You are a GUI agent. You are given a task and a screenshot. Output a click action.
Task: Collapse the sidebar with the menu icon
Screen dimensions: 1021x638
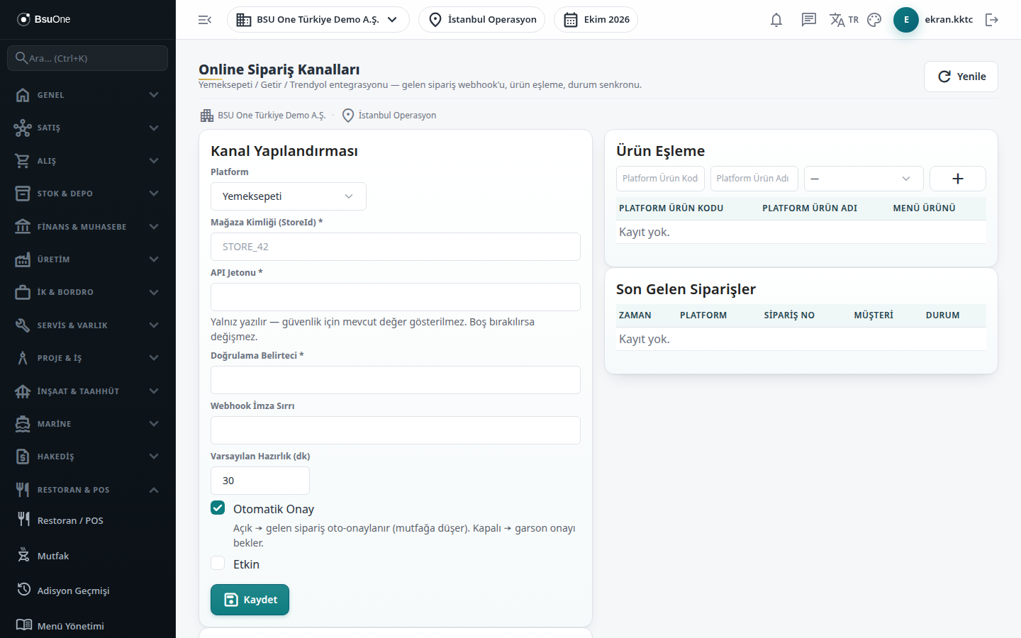(205, 20)
